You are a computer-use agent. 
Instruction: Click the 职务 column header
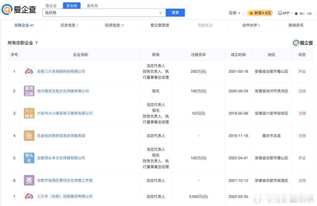[x=156, y=55]
